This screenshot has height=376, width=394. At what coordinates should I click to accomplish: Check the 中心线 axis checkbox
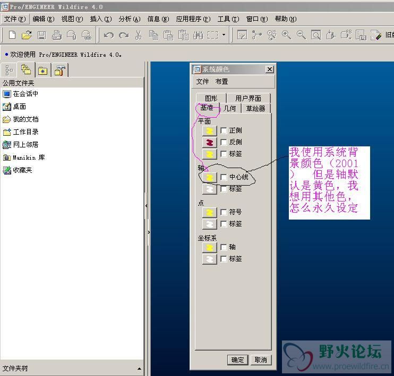click(224, 177)
